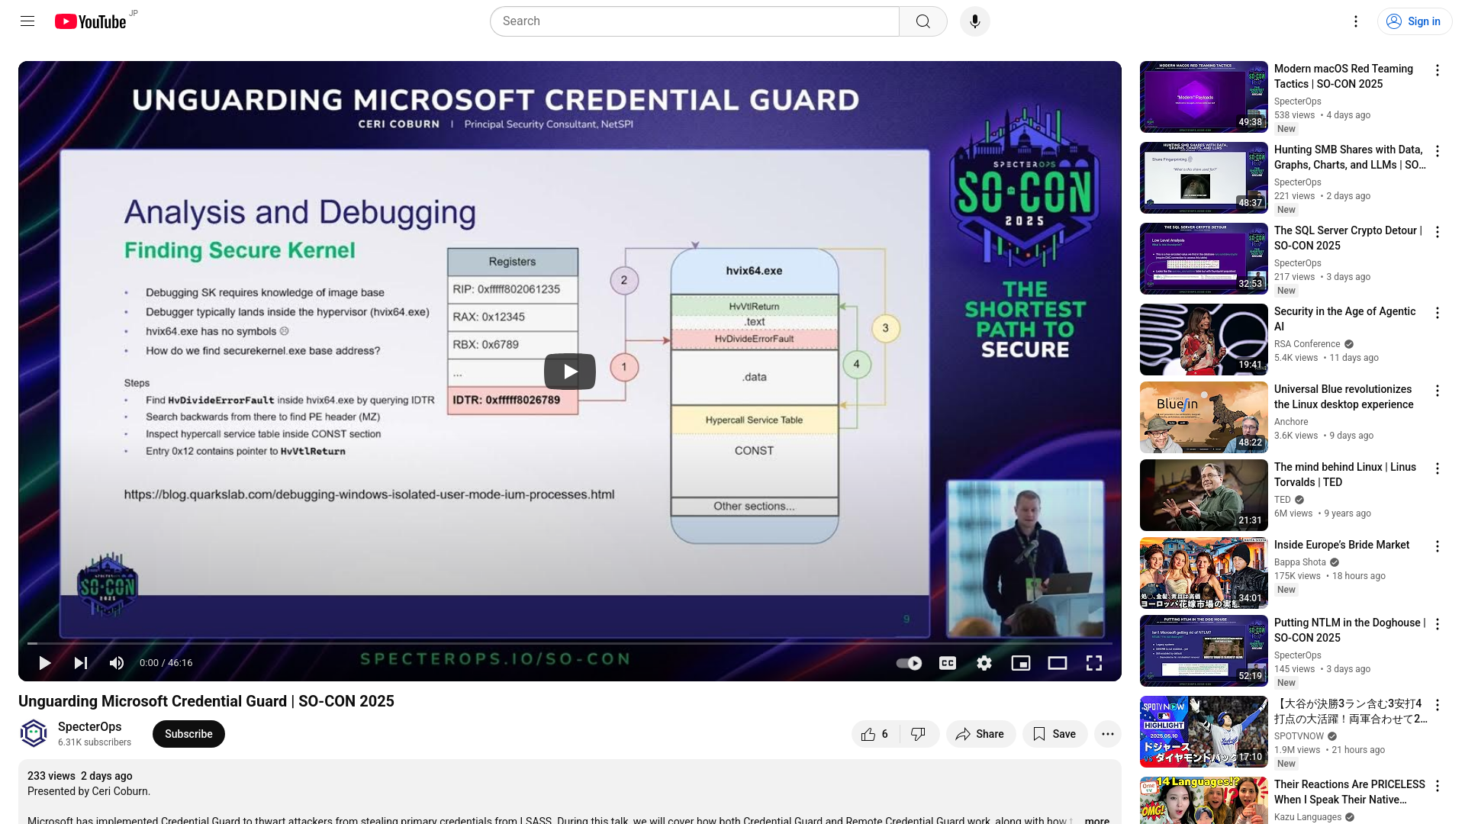Open menu for Modern macOS Red Teaming video
The width and height of the screenshot is (1465, 824).
(1438, 70)
